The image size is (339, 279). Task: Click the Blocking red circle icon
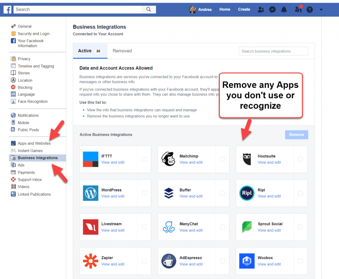coord(13,87)
